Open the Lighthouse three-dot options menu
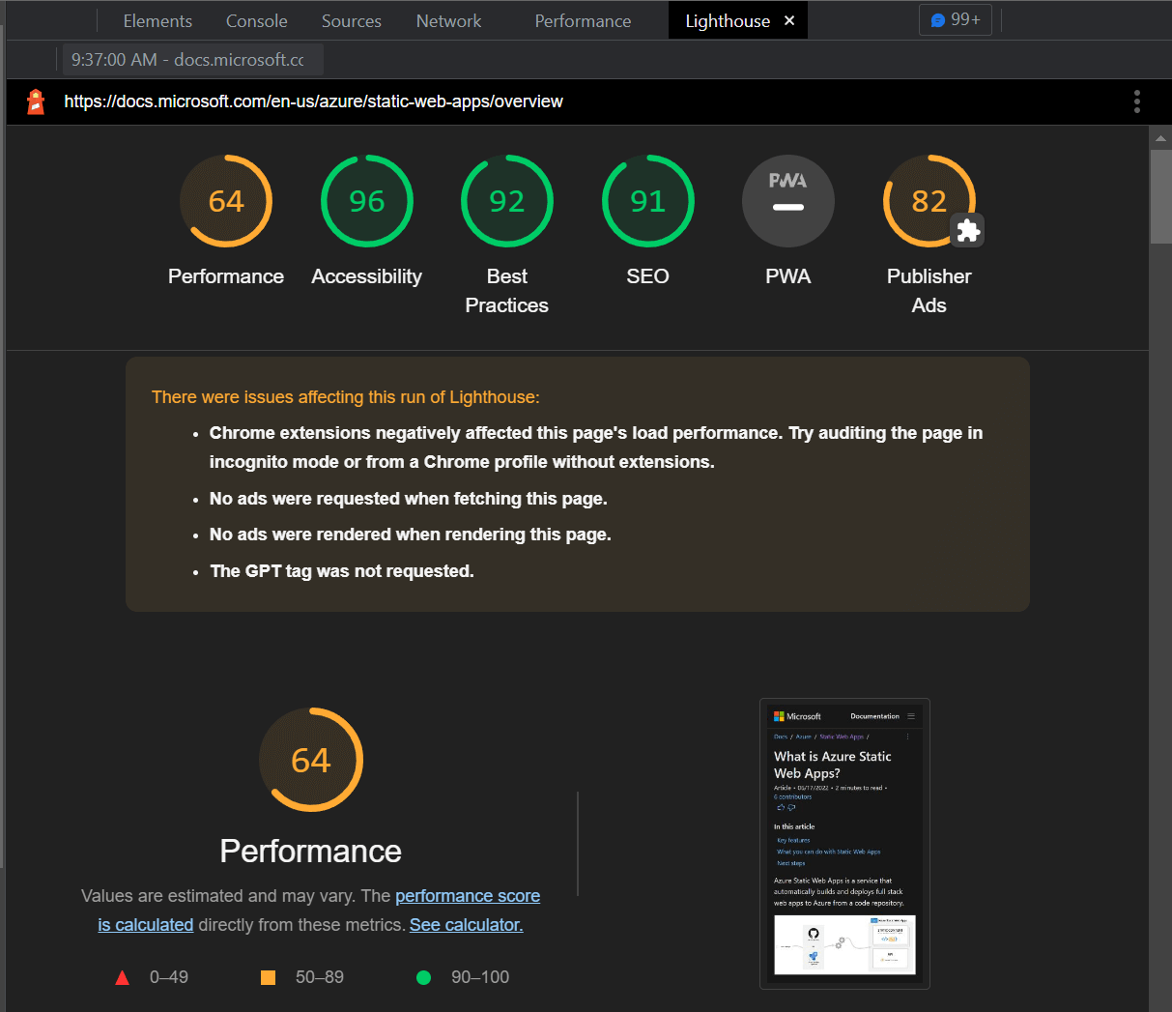 pos(1136,101)
